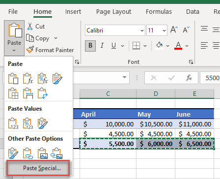The width and height of the screenshot is (220, 179).
Task: Open the Borders dropdown arrow
Action: click(145, 46)
